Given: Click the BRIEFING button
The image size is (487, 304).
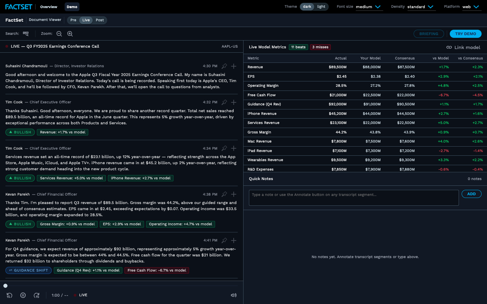Looking at the screenshot, I should (429, 34).
